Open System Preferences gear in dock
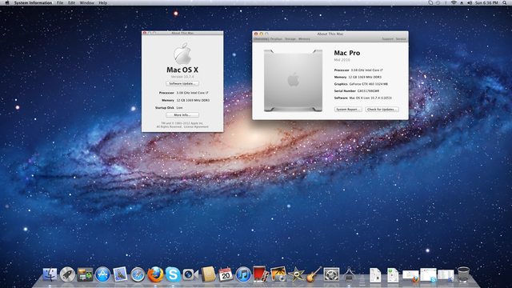The image size is (512, 288). pyautogui.click(x=331, y=274)
